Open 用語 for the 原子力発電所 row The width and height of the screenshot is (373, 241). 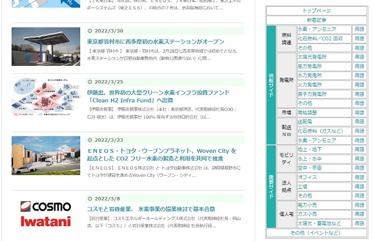[359, 94]
